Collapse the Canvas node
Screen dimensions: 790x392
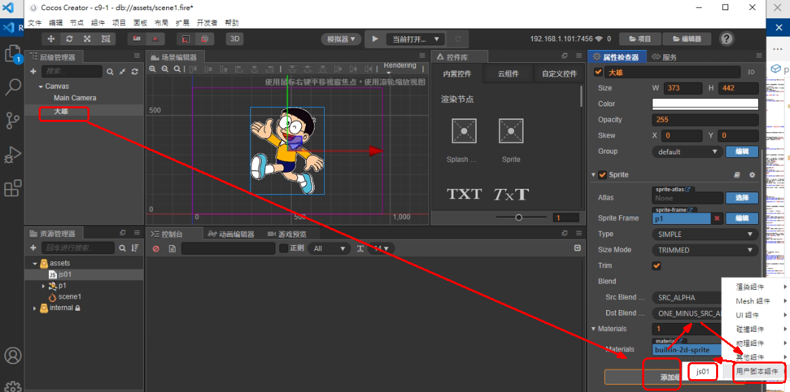click(x=41, y=87)
